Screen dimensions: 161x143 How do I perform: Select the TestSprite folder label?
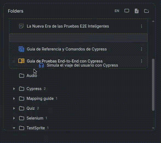(36, 128)
